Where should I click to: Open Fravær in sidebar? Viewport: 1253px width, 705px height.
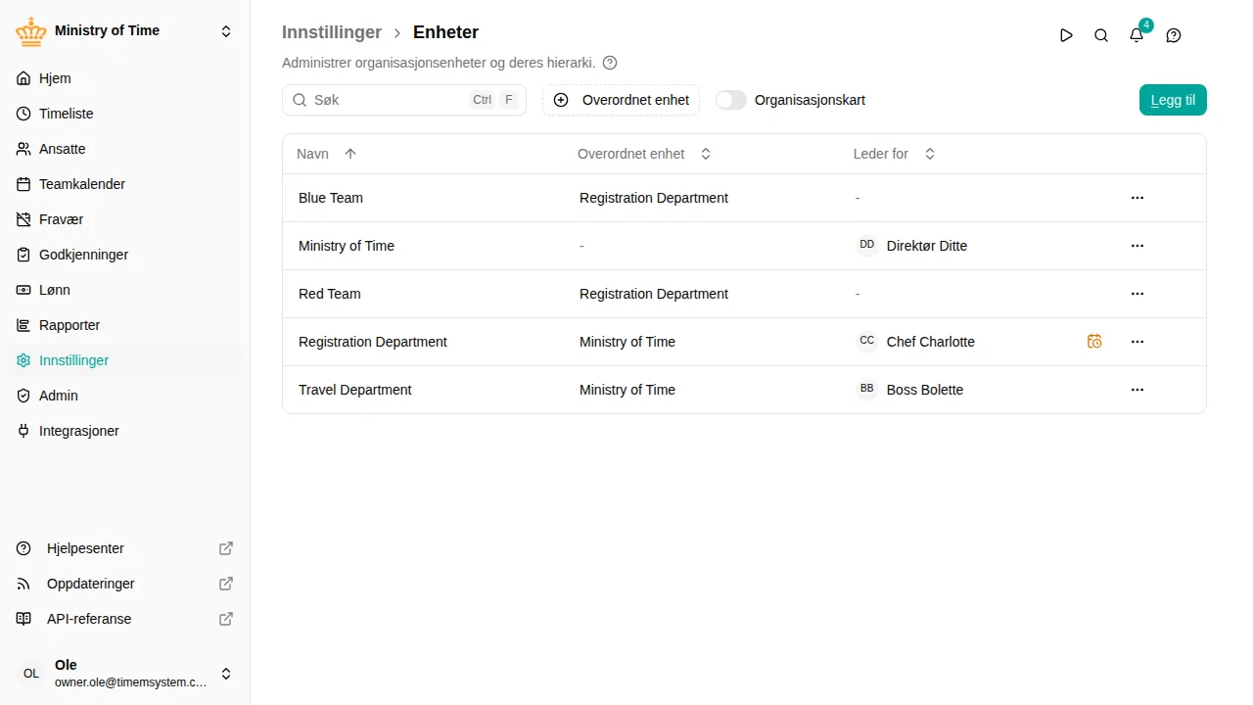pyautogui.click(x=124, y=219)
